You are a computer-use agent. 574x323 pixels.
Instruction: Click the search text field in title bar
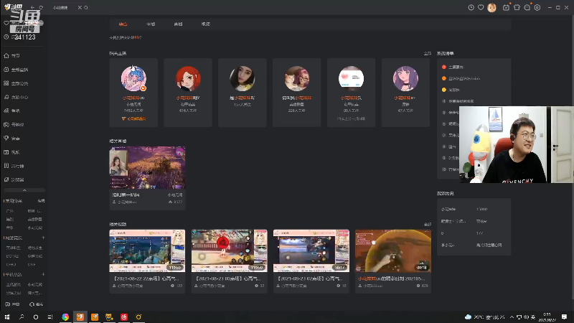(63, 7)
